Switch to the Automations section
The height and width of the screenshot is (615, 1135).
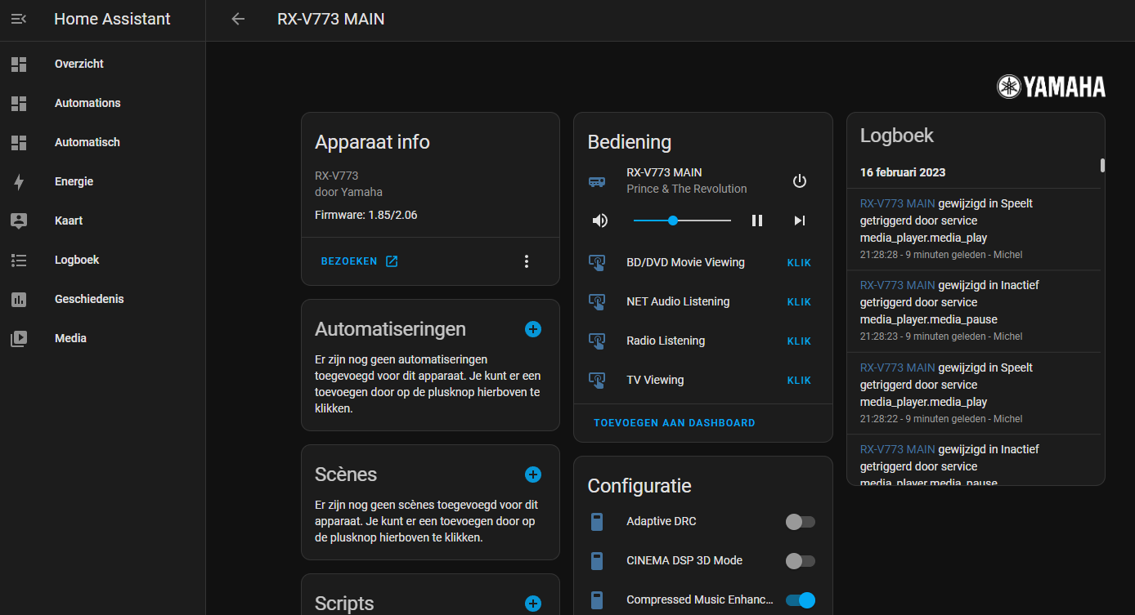point(87,102)
